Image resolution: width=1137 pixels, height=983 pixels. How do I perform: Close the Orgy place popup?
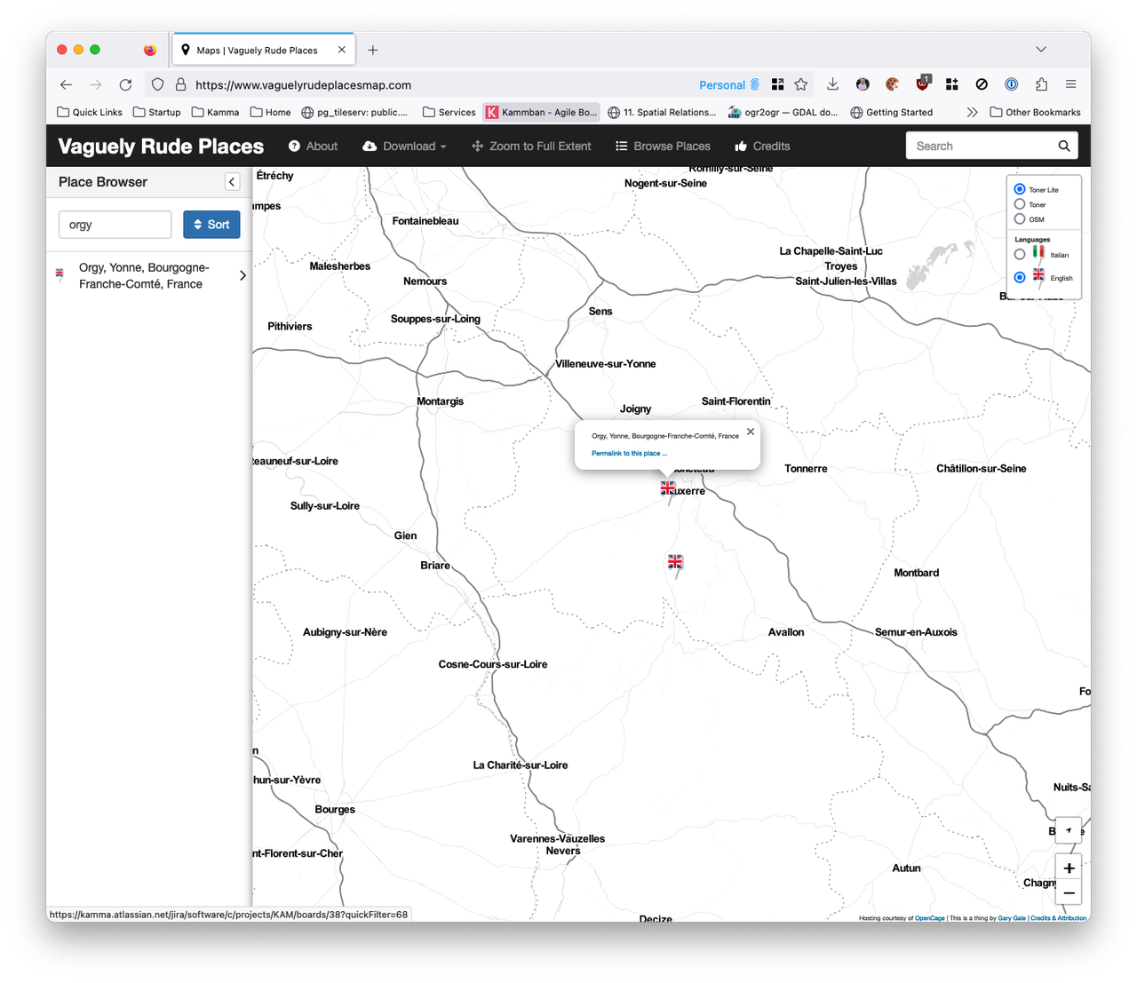[751, 432]
